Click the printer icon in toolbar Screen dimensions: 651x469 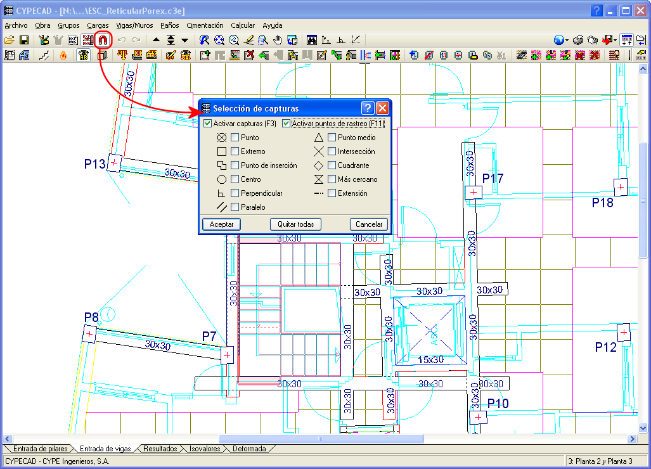578,40
